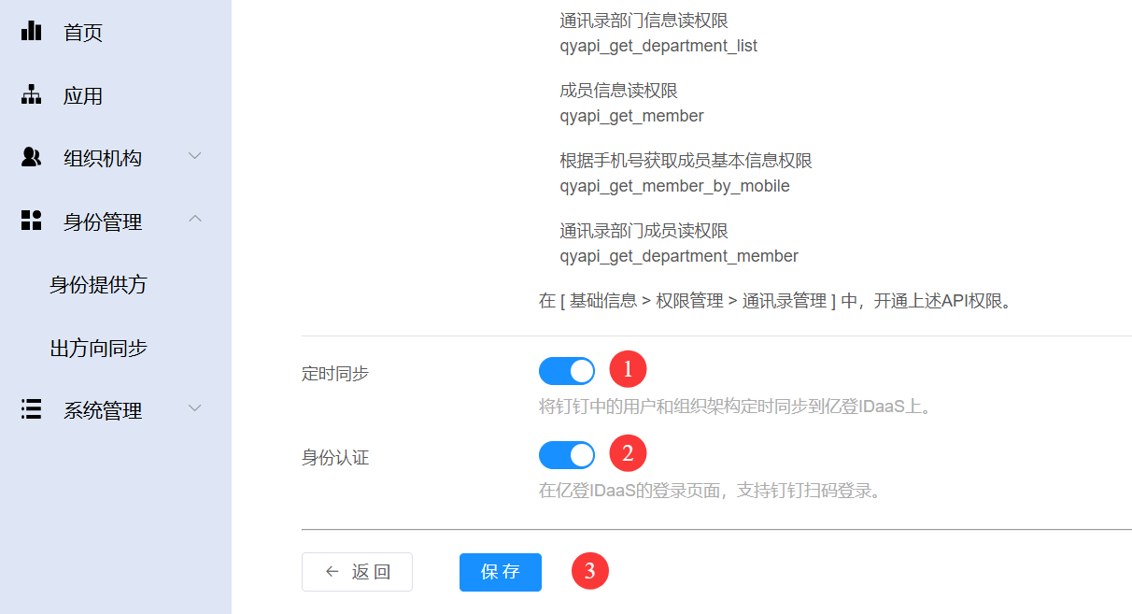Viewport: 1132px width, 614px height.
Task: Click the 组织机构 people icon
Action: (x=31, y=158)
